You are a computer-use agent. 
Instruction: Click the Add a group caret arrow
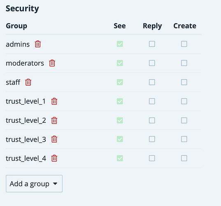[x=55, y=184]
